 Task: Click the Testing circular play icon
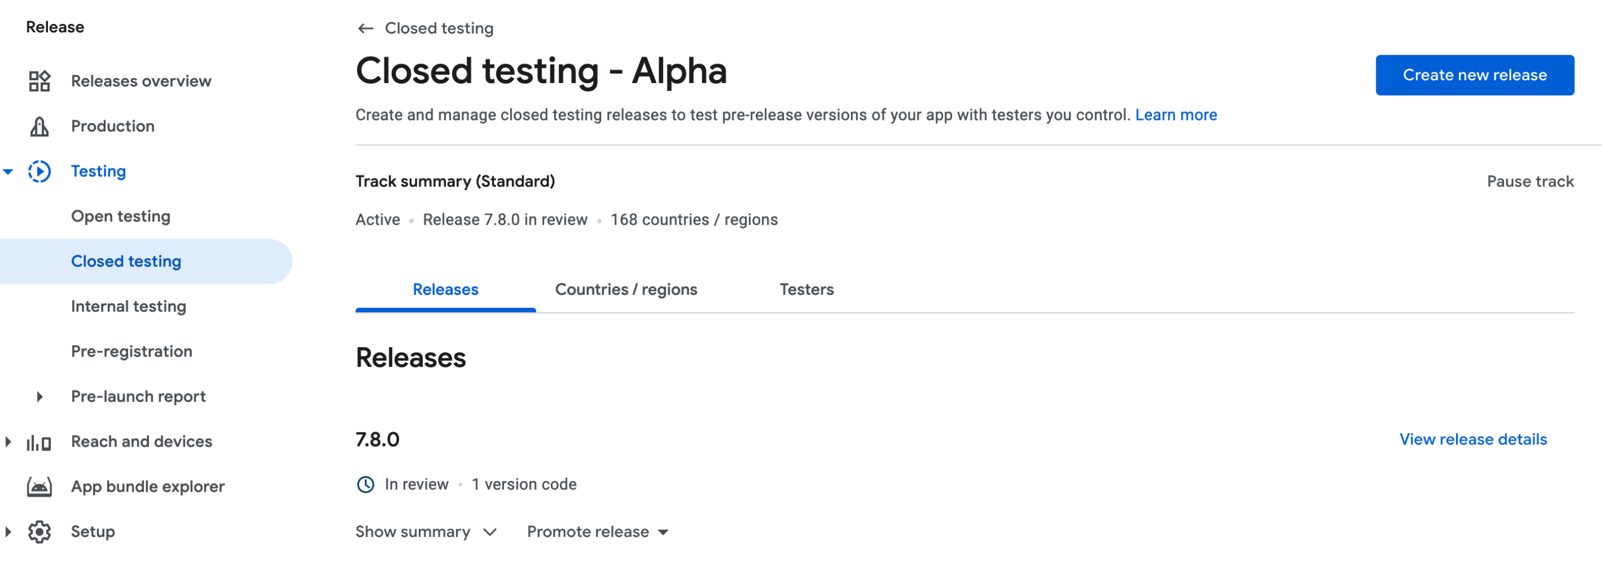39,171
